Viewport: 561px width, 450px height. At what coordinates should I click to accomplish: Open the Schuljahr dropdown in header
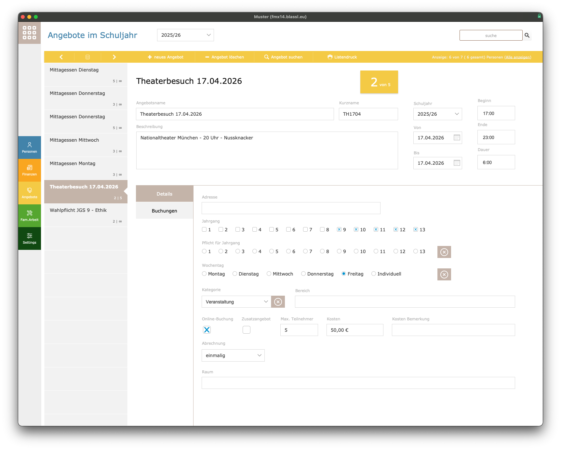185,35
